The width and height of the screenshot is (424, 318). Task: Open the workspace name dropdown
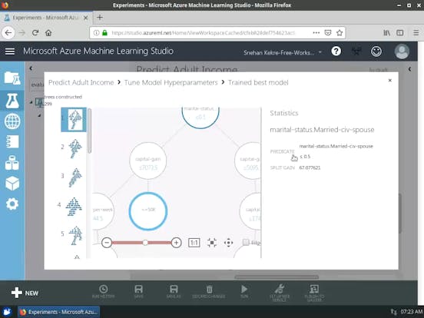[x=283, y=52]
